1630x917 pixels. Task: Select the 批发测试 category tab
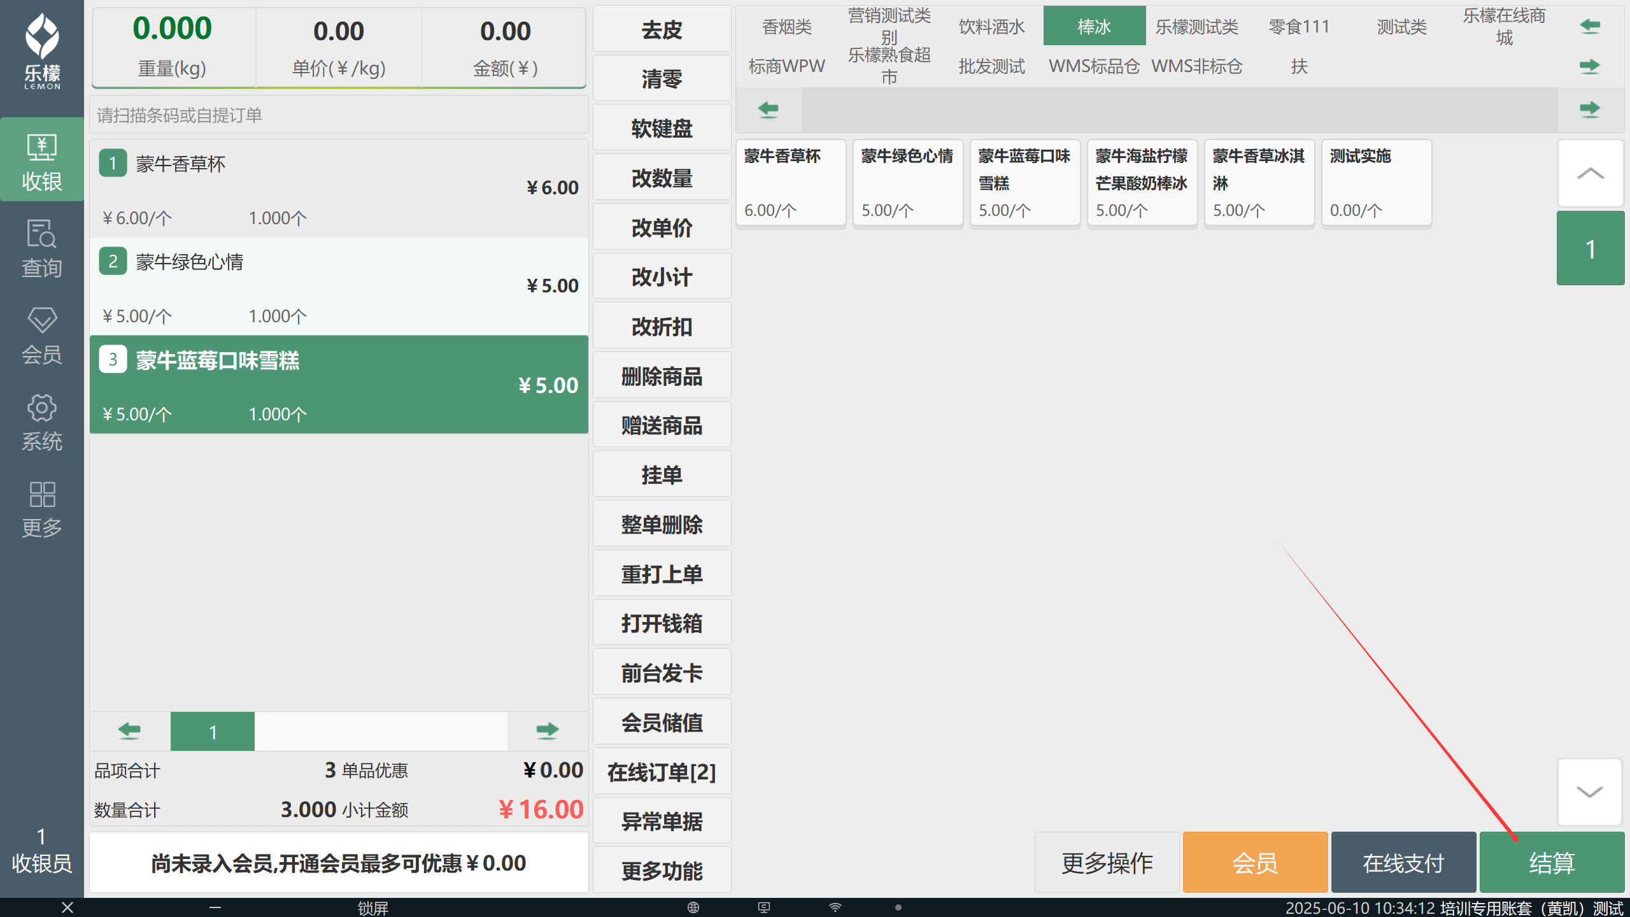pyautogui.click(x=991, y=66)
